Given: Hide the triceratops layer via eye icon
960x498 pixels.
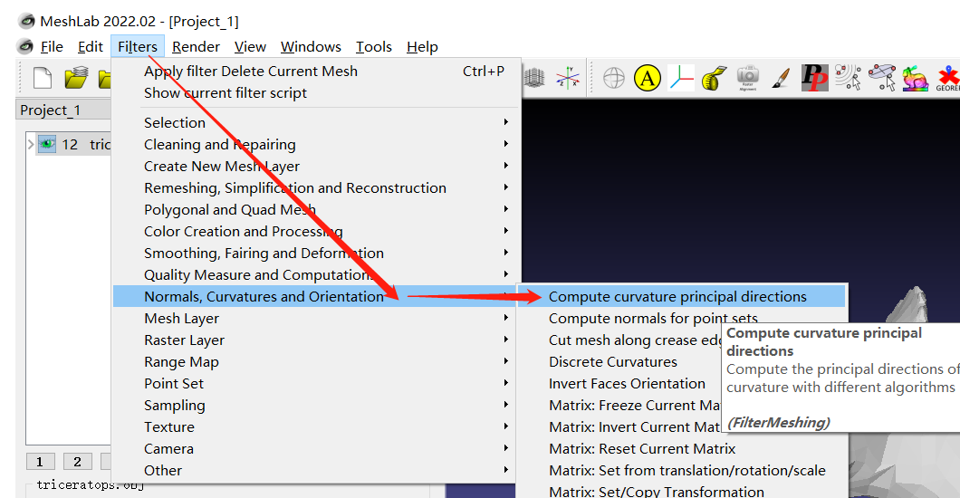Looking at the screenshot, I should click(47, 144).
